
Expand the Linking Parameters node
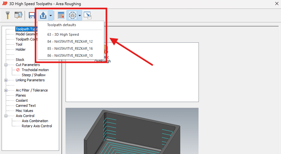tap(6, 80)
